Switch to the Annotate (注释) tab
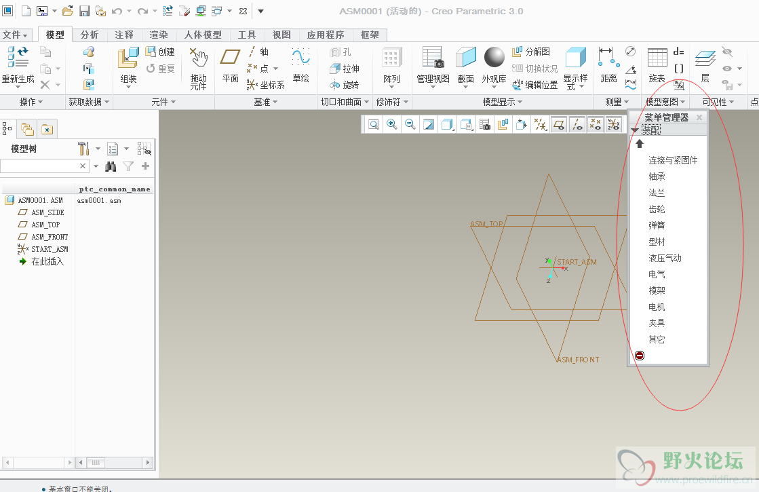Viewport: 759px width, 492px height. tap(124, 35)
